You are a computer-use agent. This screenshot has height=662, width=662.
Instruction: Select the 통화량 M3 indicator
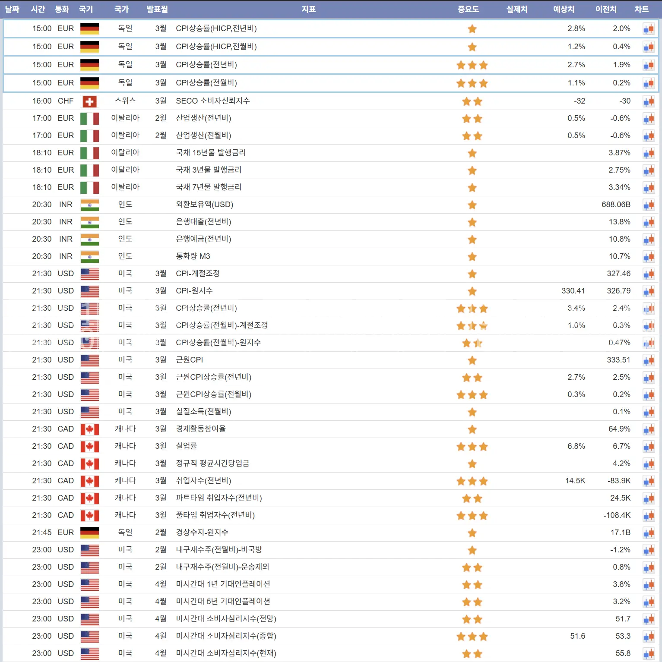click(193, 256)
